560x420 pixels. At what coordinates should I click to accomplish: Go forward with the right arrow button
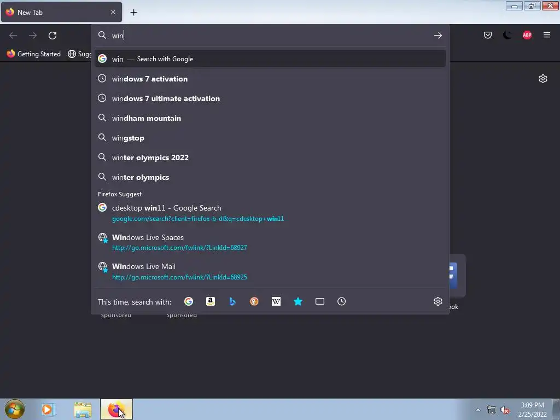pyautogui.click(x=33, y=36)
